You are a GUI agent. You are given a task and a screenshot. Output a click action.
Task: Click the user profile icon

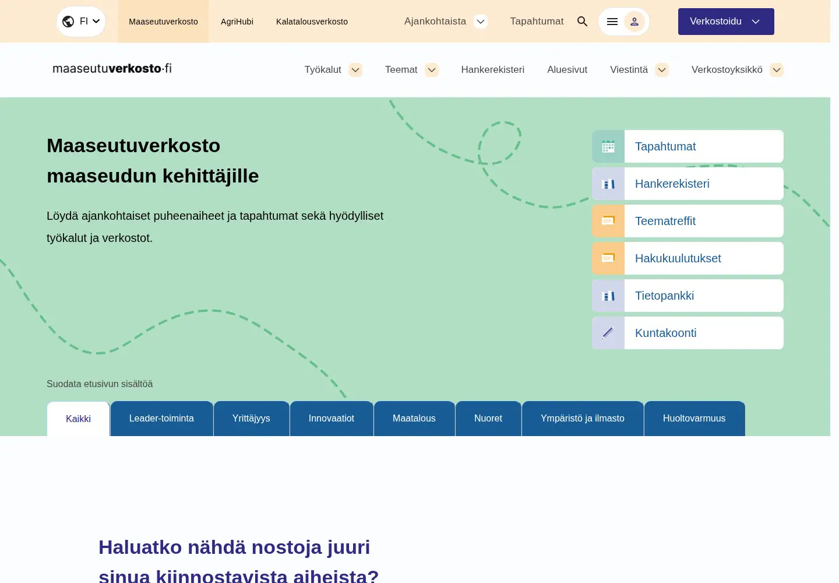point(634,22)
